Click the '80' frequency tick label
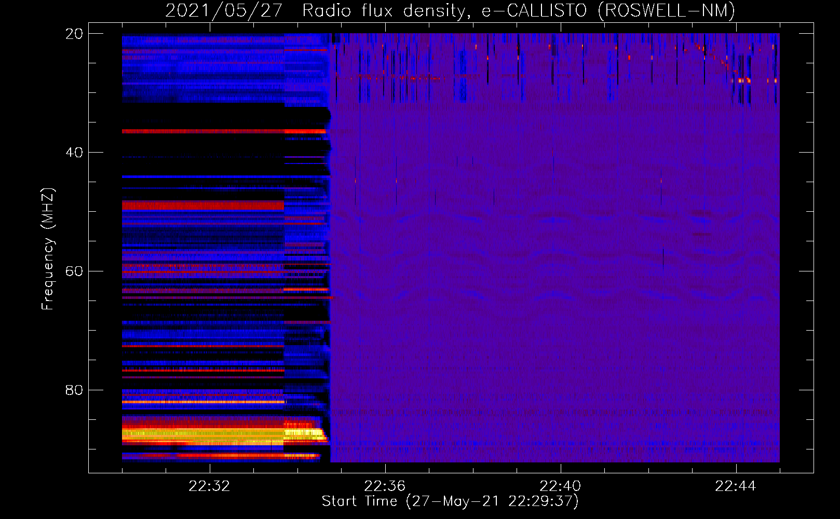 point(74,390)
